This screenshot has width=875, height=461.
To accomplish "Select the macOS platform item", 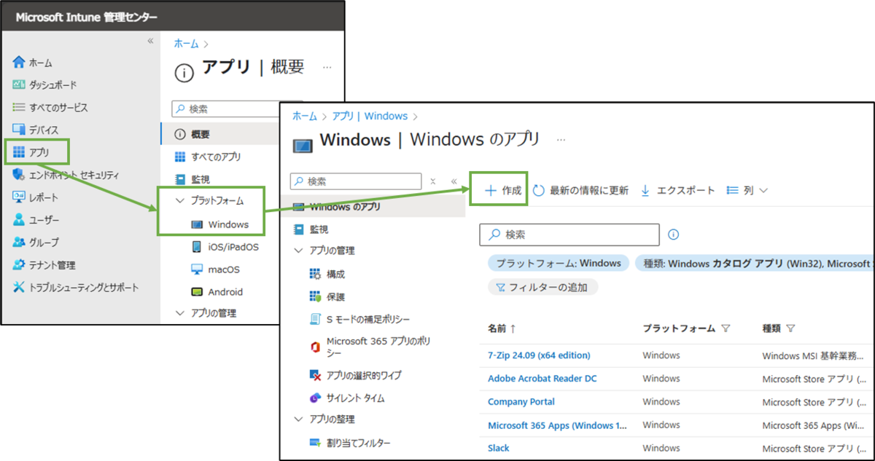I will tap(215, 269).
